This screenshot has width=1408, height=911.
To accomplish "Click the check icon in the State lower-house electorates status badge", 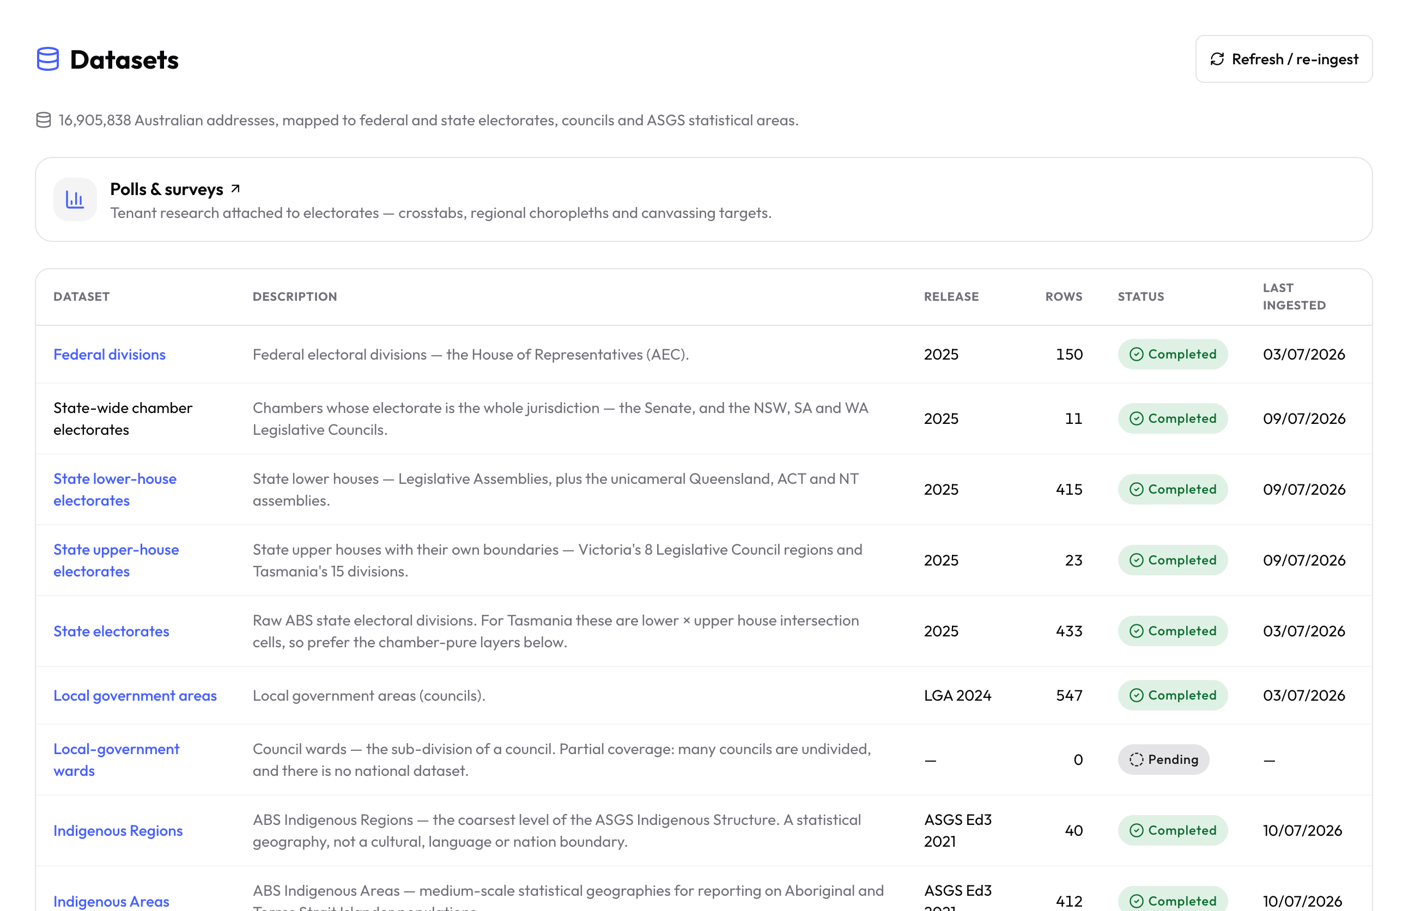I will [1137, 490].
